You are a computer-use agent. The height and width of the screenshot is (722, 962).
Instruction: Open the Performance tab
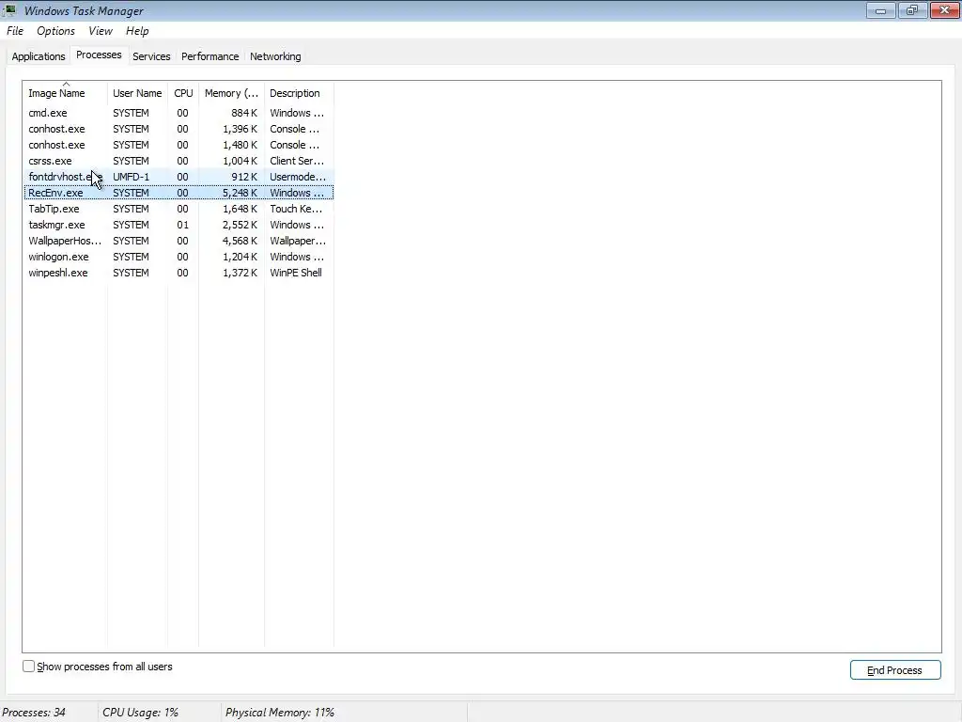click(209, 56)
